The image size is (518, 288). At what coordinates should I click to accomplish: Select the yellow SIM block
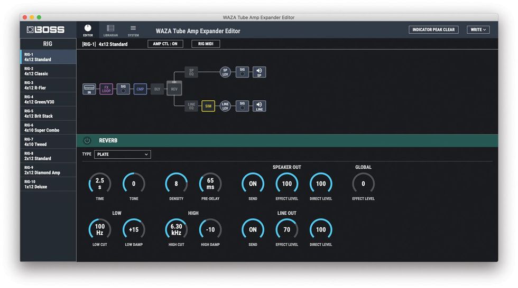[208, 106]
